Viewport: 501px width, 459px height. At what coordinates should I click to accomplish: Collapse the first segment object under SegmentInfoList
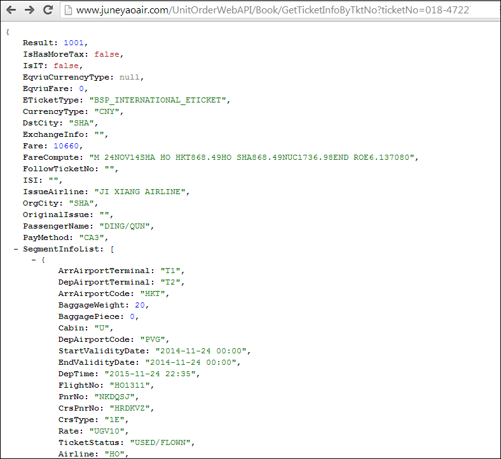(x=34, y=260)
